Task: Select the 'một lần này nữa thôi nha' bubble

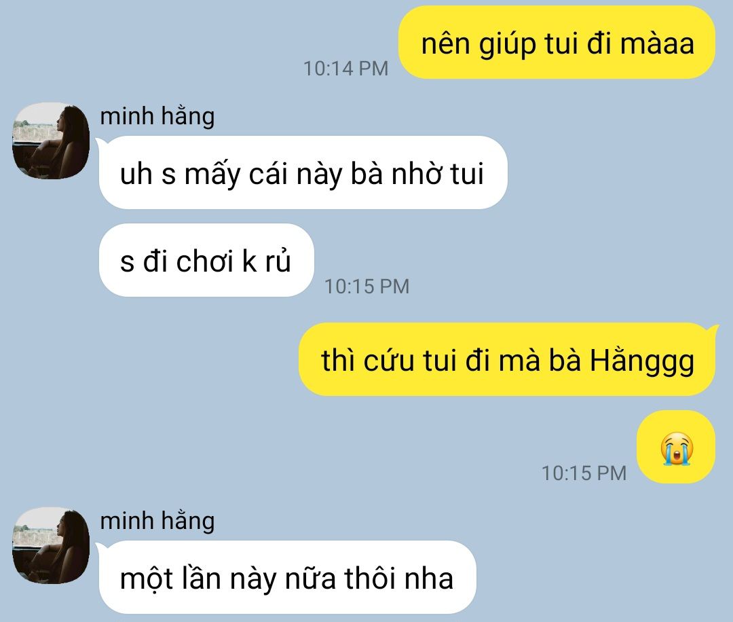Action: click(x=287, y=577)
